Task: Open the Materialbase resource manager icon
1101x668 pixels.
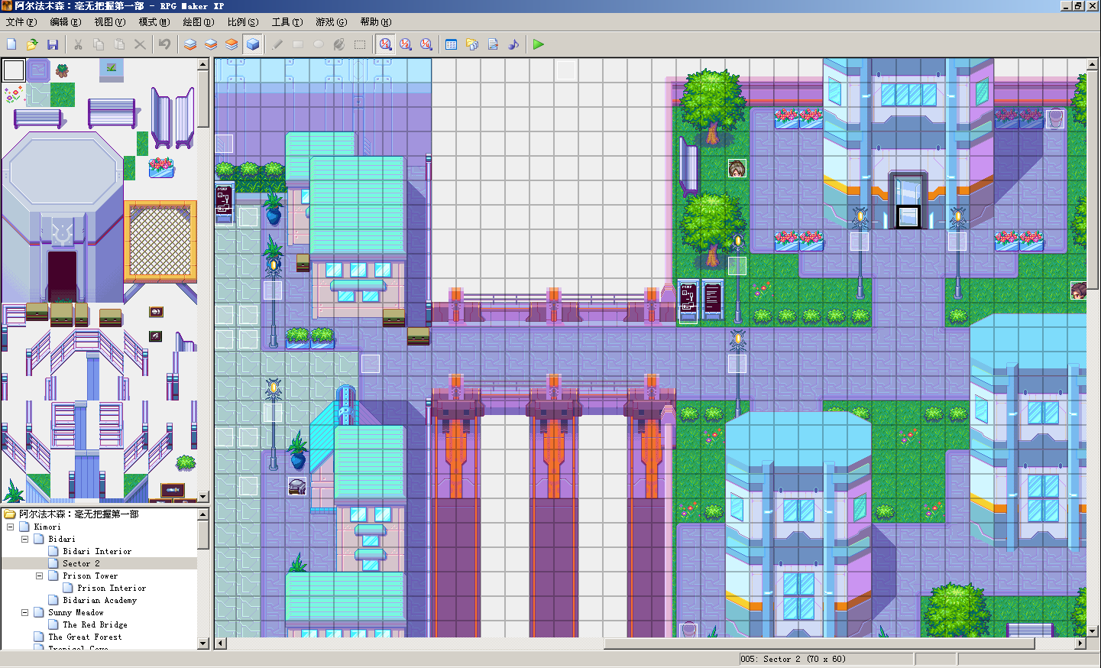Action: pos(472,44)
